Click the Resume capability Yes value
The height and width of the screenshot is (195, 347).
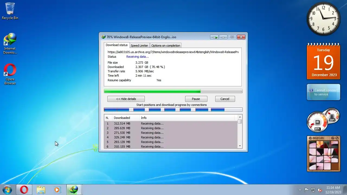(x=159, y=80)
